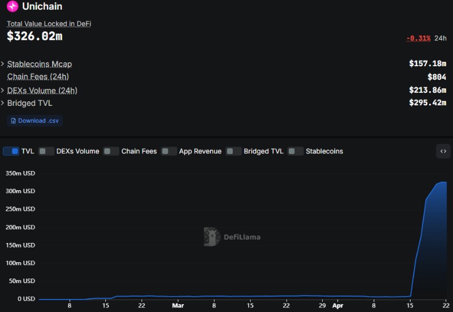453x312 pixels.
Task: Click the embed code brackets icon
Action: pyautogui.click(x=443, y=151)
